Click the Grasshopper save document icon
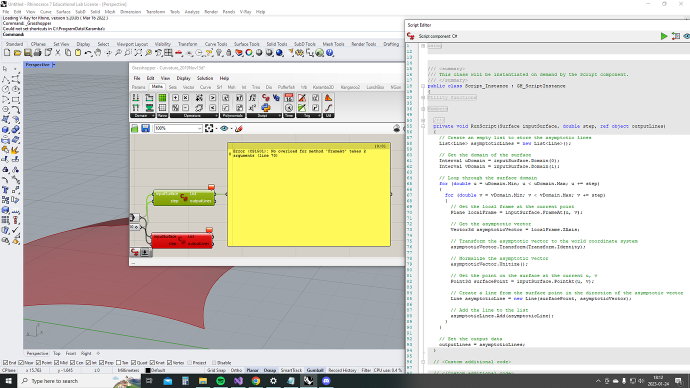Image resolution: width=690 pixels, height=388 pixels. [145, 128]
